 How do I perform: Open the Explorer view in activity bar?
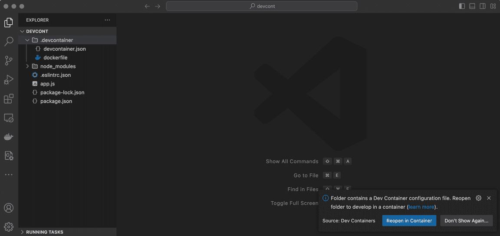(9, 22)
